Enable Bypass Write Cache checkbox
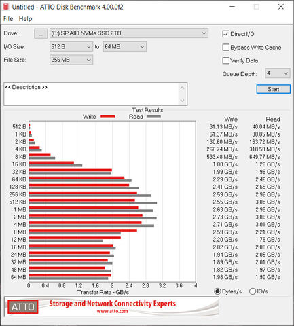This screenshot has height=326, width=294. (x=226, y=48)
